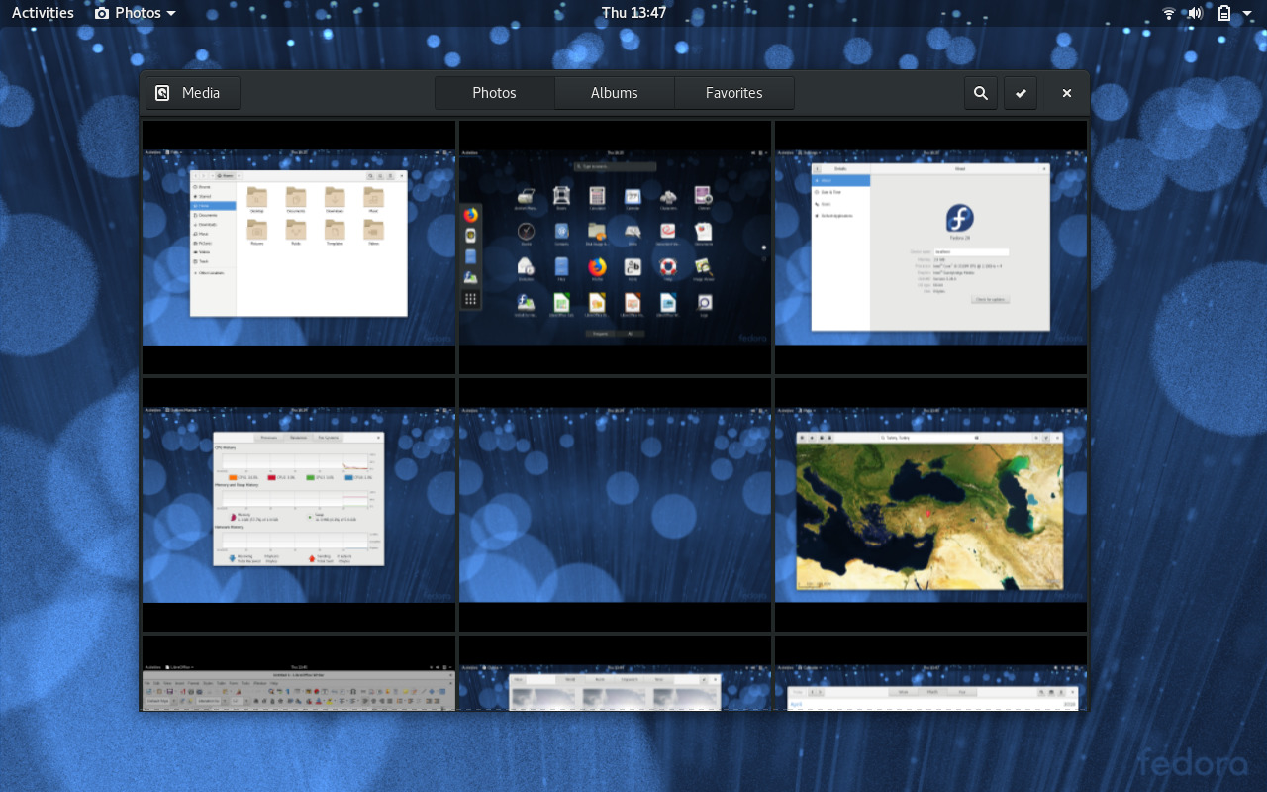Open the calendar screenshot thumbnail
1267x792 pixels.
click(931, 673)
